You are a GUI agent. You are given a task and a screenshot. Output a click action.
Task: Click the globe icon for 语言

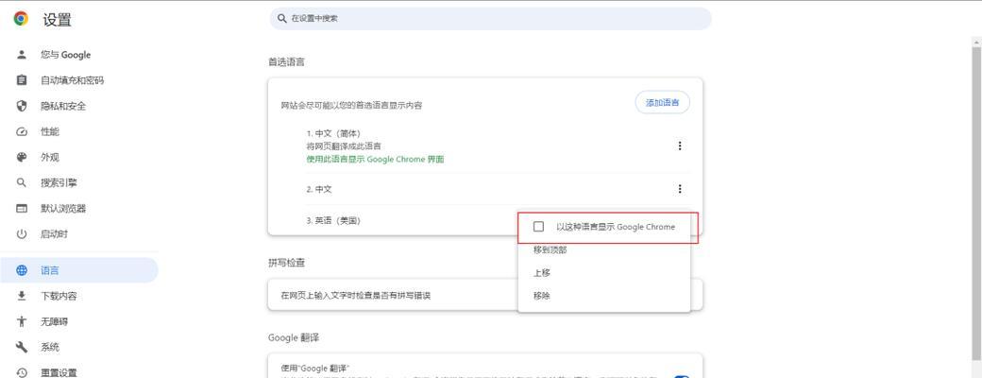[x=22, y=270]
